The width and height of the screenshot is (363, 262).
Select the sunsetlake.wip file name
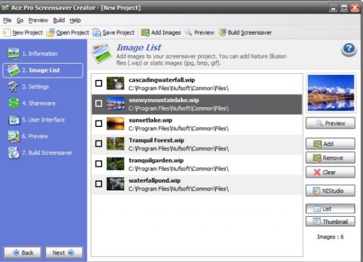click(x=151, y=120)
